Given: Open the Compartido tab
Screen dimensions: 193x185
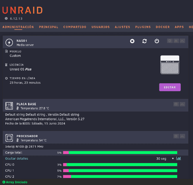Looking at the screenshot, I should coord(75,27).
